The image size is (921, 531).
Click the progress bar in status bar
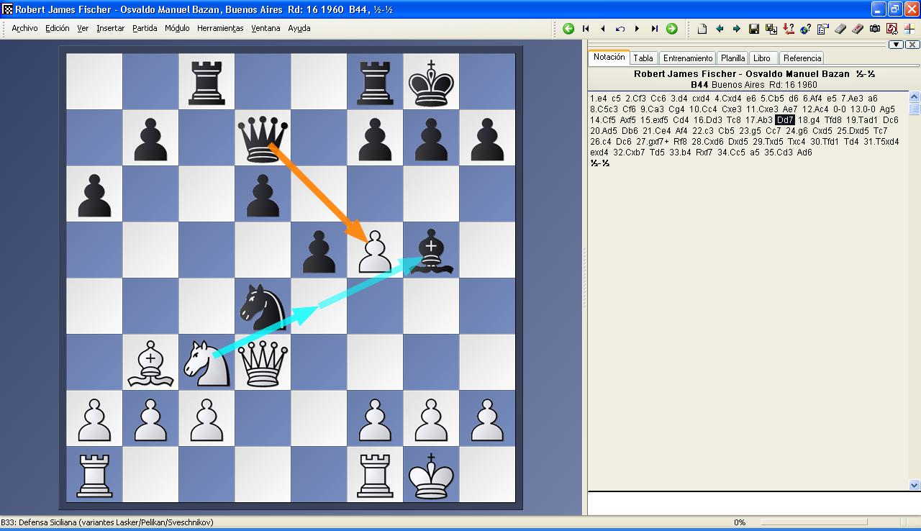coord(813,522)
